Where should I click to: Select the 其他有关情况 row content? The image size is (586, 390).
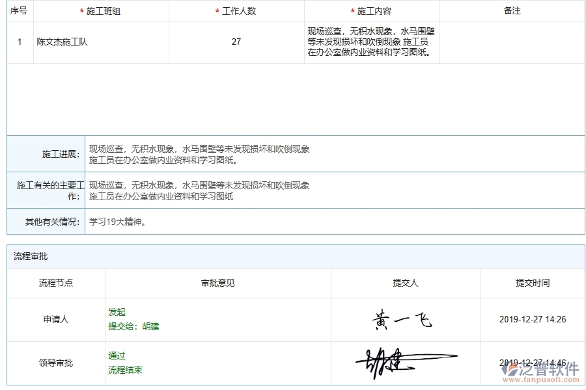tap(116, 221)
